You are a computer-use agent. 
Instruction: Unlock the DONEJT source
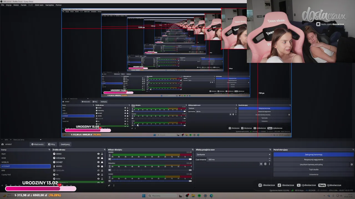click(x=102, y=162)
